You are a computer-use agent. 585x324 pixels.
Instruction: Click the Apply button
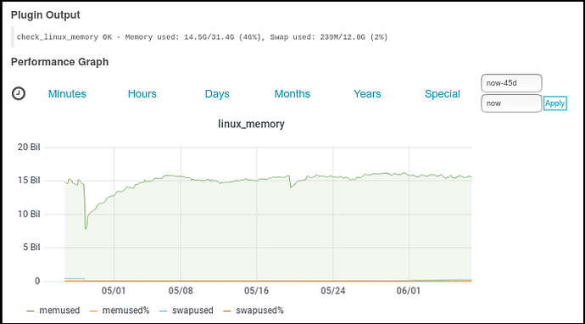[x=554, y=103]
